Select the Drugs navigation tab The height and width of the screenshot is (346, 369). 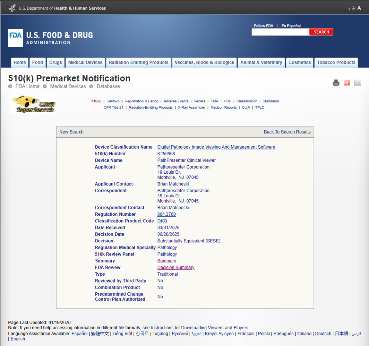pos(56,62)
